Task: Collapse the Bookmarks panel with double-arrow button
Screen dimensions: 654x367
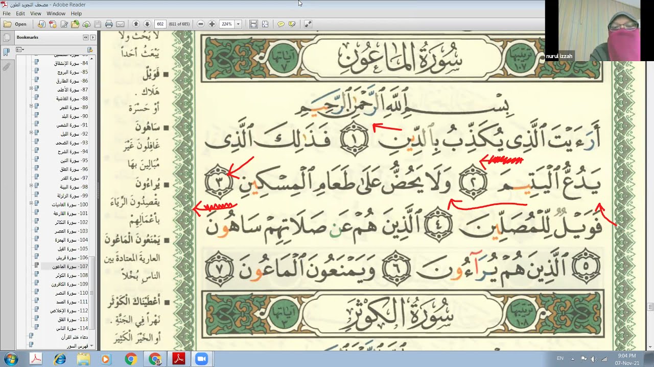Action: (86, 37)
